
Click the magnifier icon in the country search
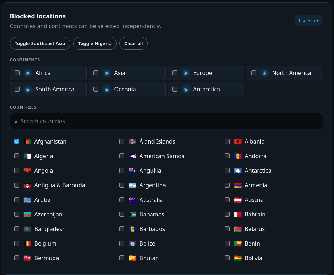tap(16, 122)
